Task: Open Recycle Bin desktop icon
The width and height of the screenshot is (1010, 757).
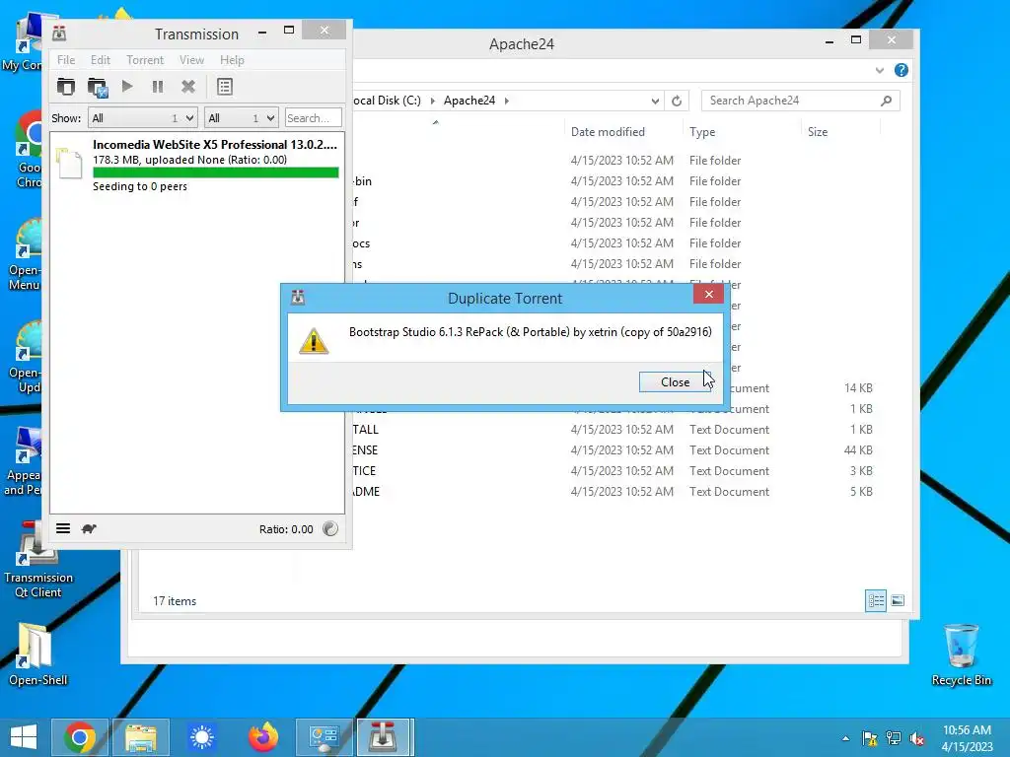Action: pos(961,654)
